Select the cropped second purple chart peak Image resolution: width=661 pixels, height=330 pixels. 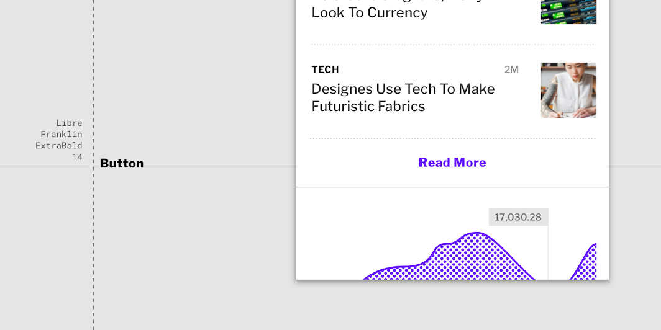pos(583,261)
